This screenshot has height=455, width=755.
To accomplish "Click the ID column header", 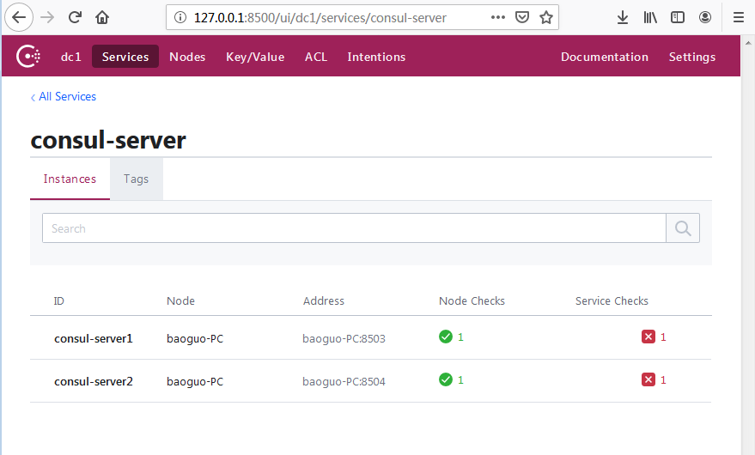I will (58, 301).
